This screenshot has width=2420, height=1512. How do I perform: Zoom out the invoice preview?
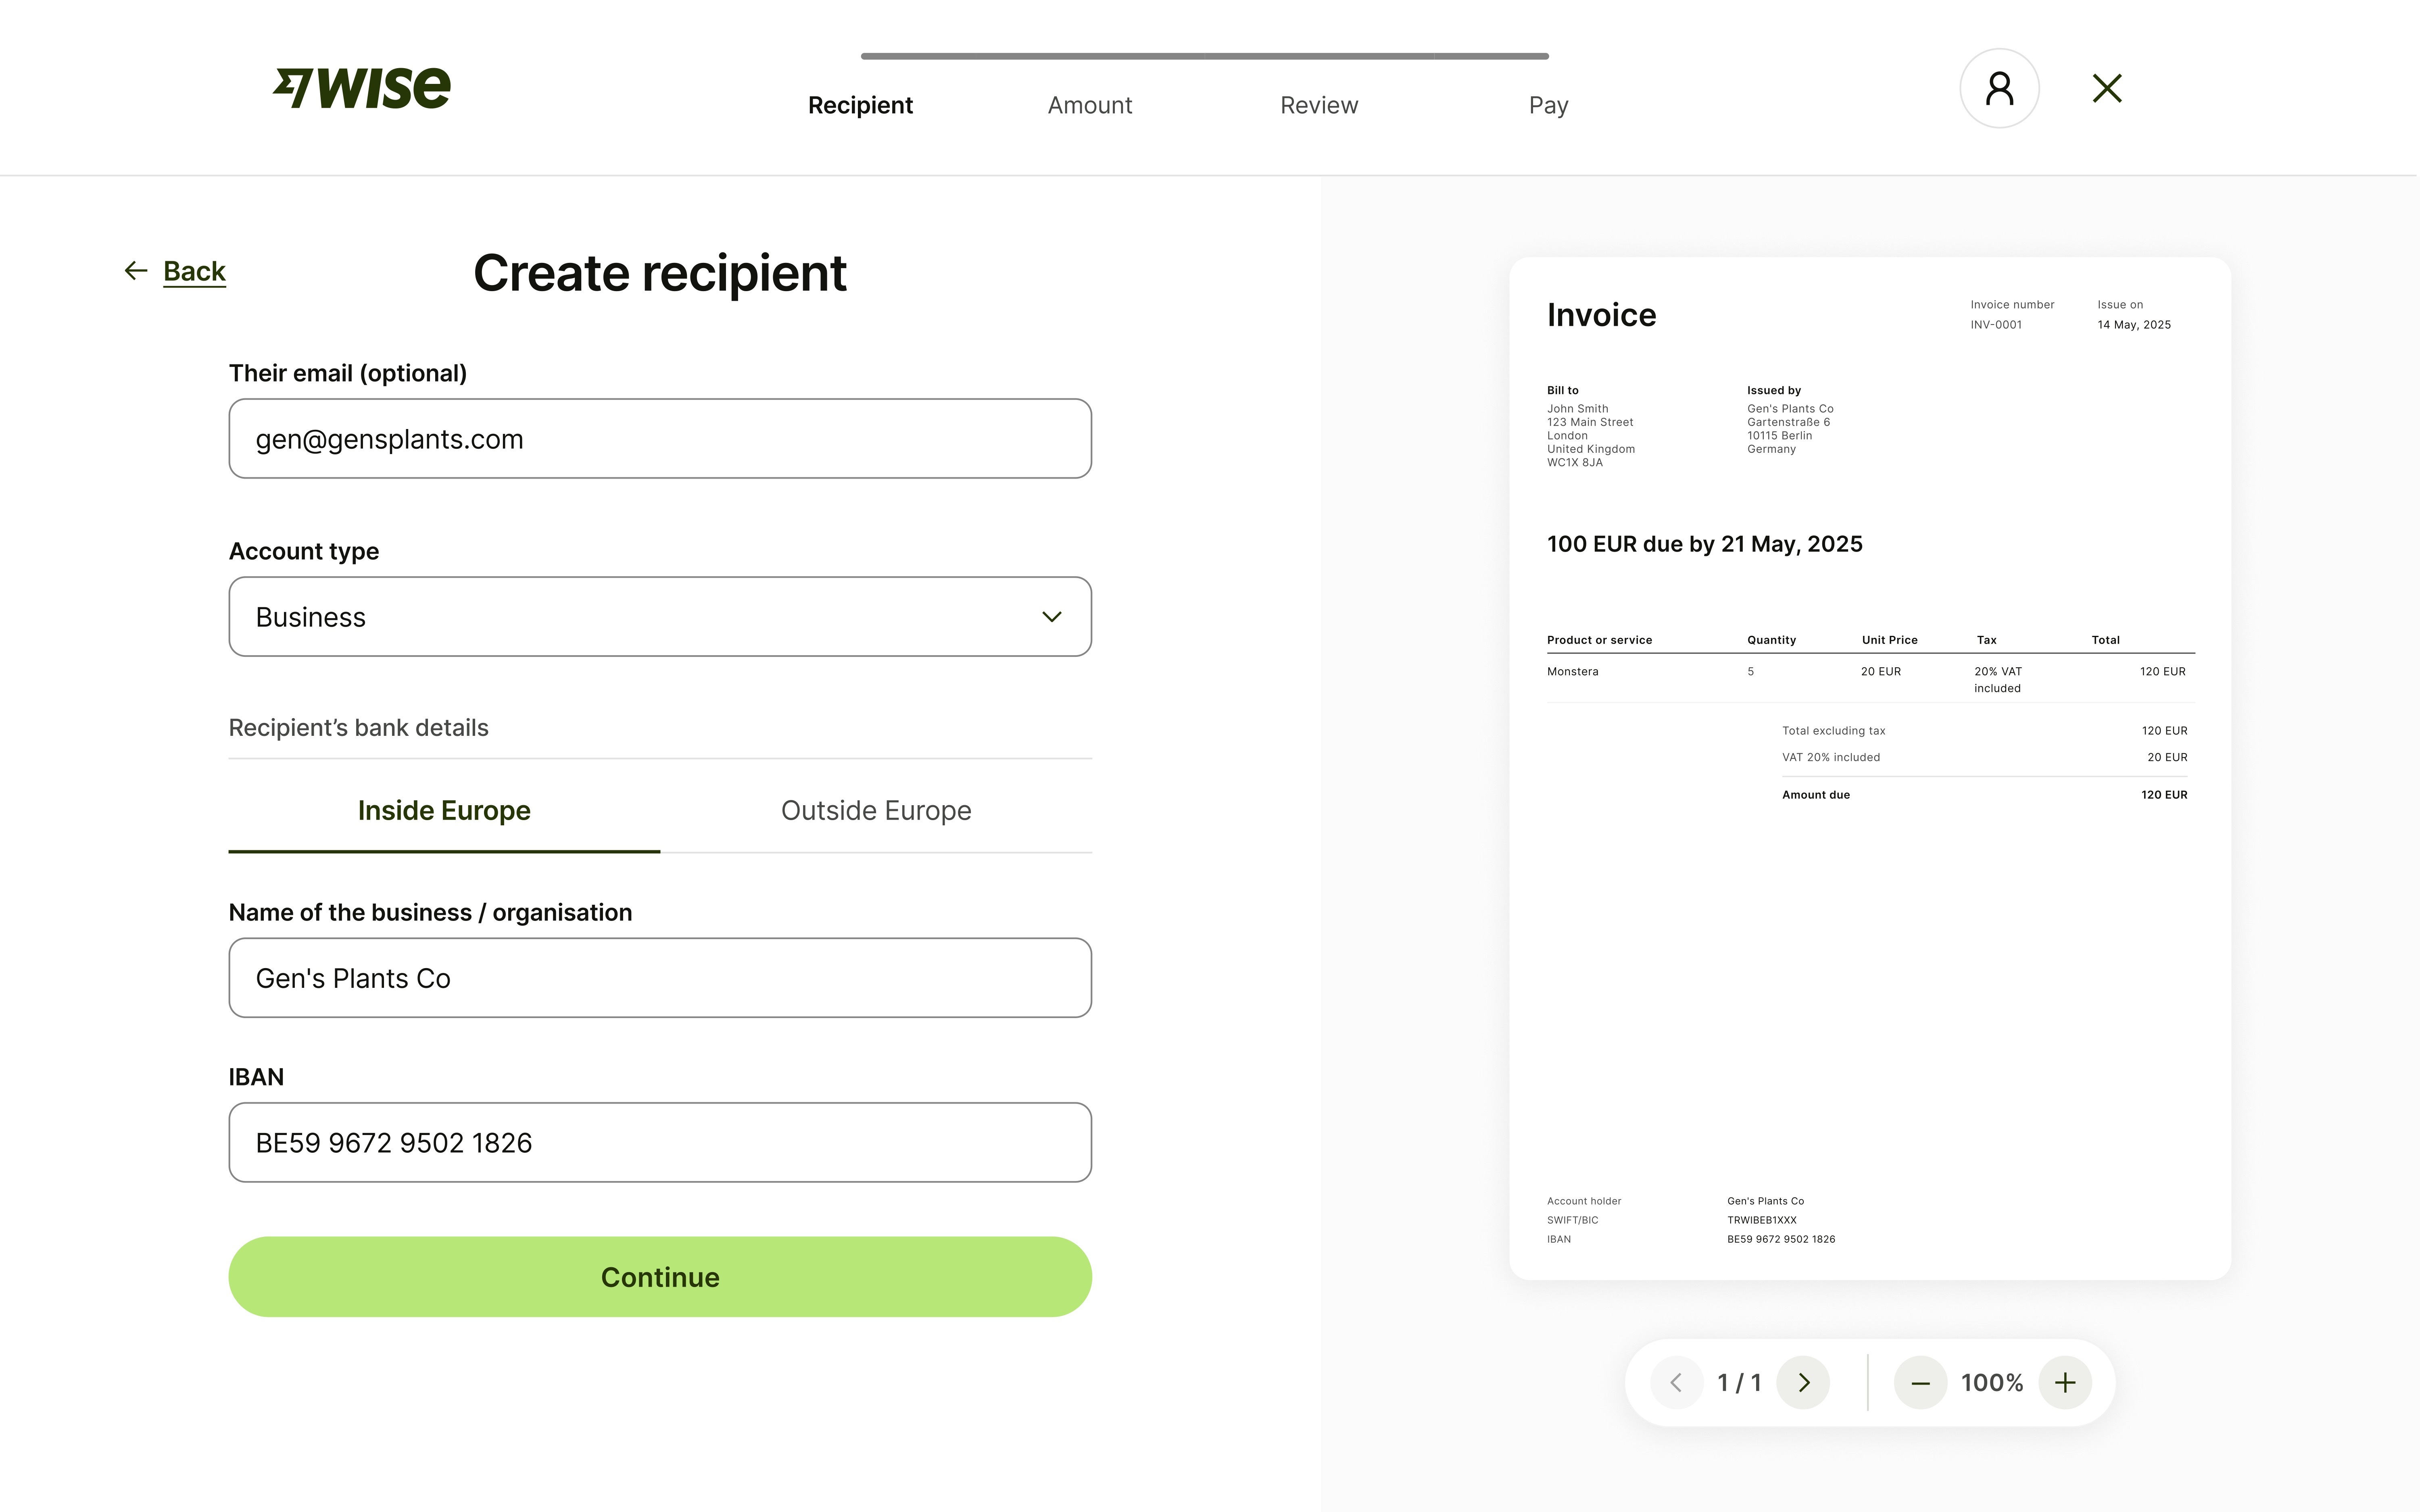pos(1920,1382)
